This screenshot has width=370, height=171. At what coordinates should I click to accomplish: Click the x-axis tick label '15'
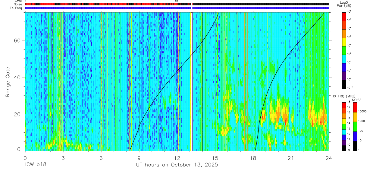215,158
